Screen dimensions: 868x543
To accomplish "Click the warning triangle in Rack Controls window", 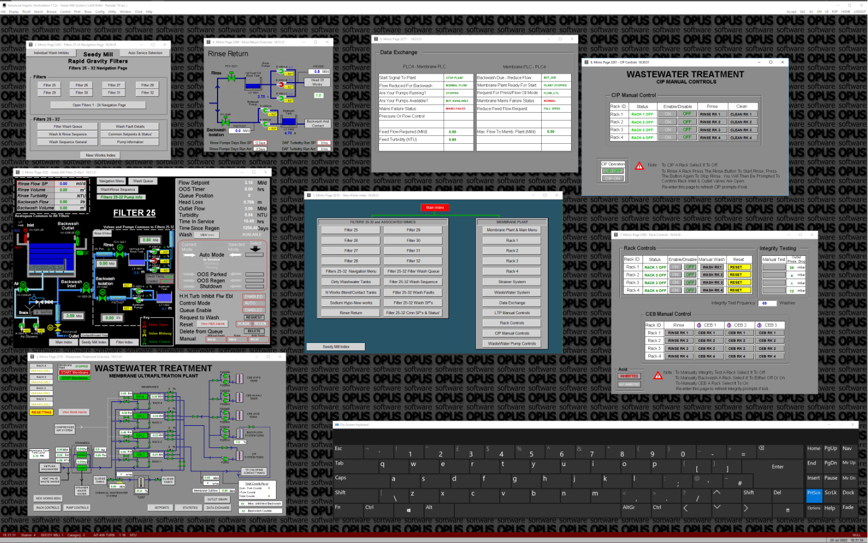I will click(658, 375).
